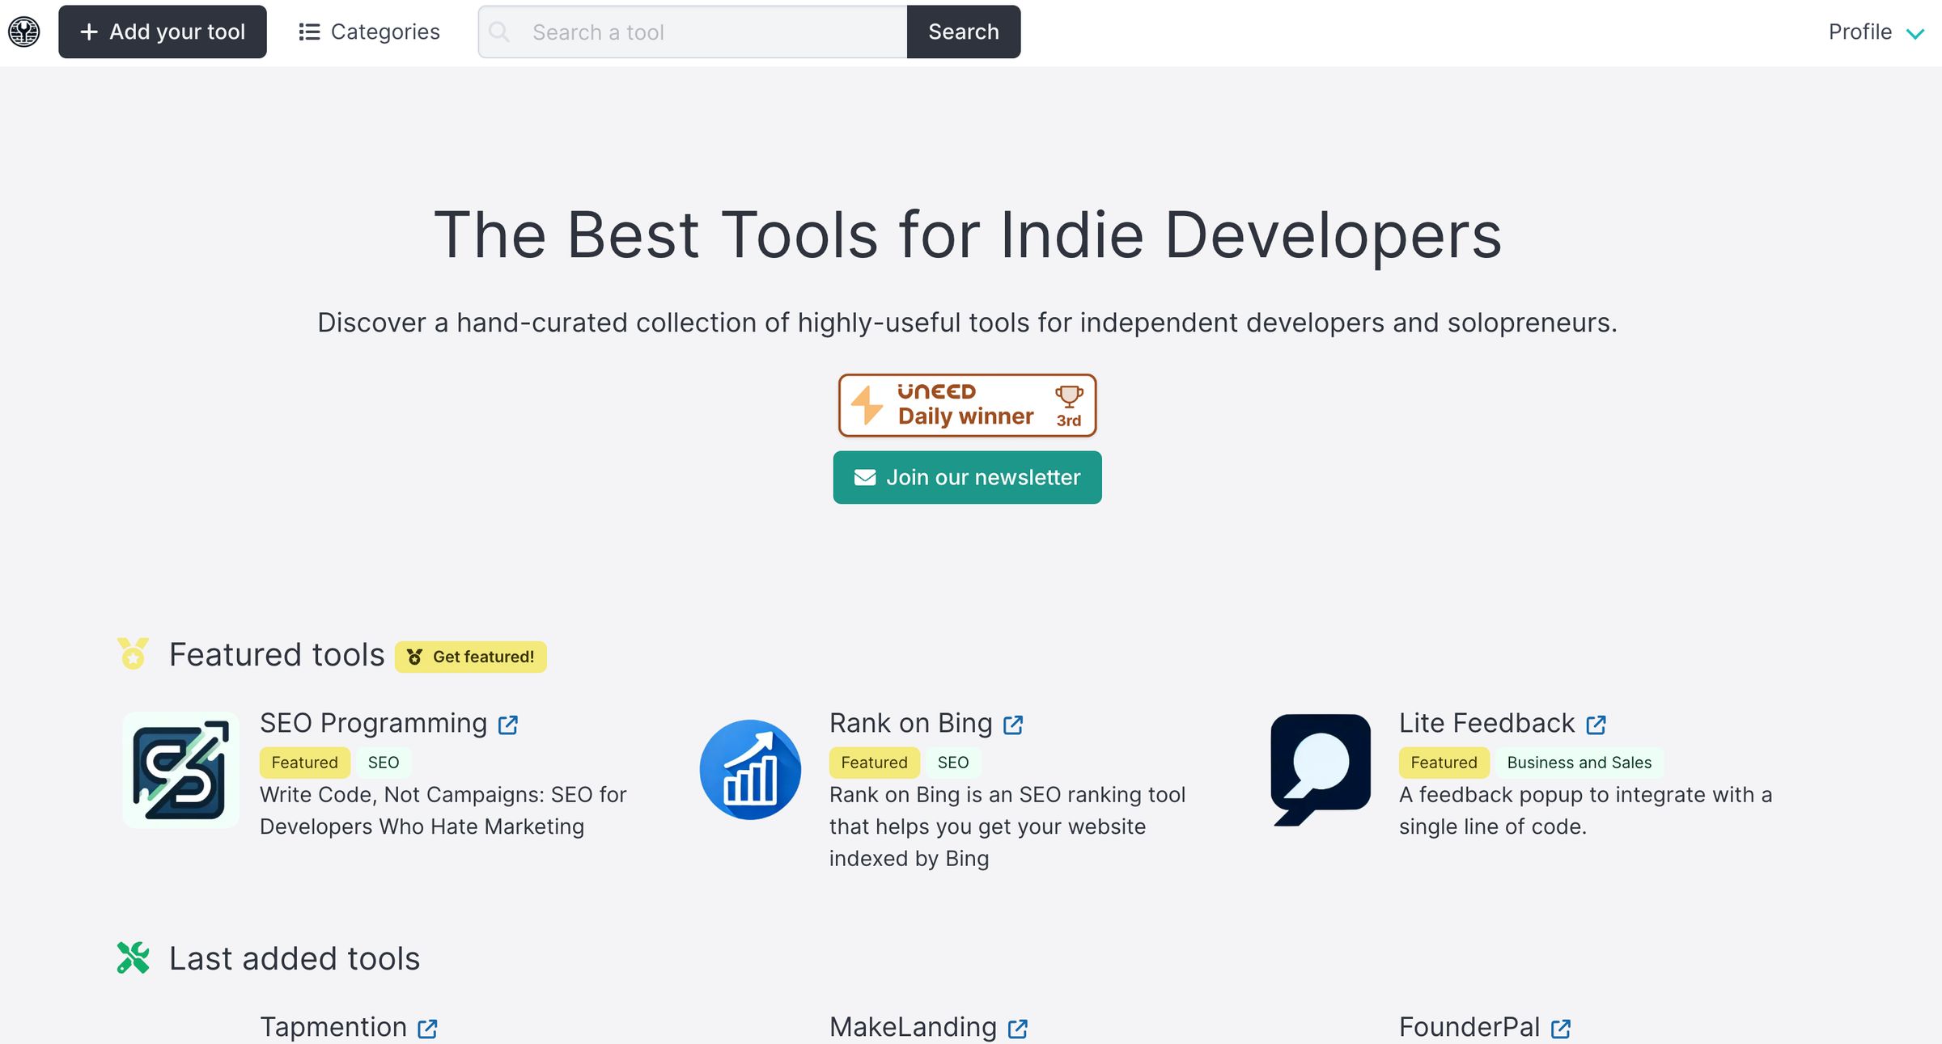Select the SEO tag under Rank on Bing
The image size is (1942, 1044).
point(953,762)
